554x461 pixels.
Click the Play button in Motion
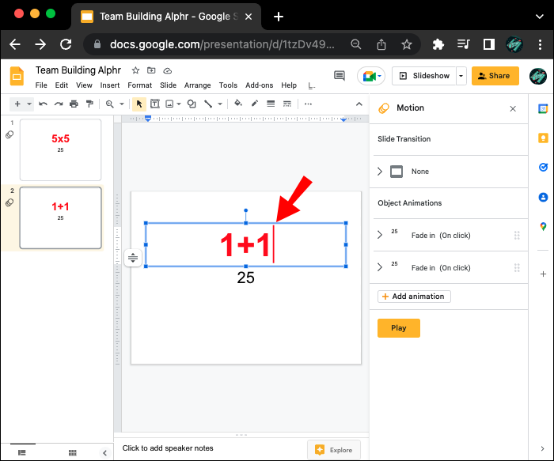(399, 328)
